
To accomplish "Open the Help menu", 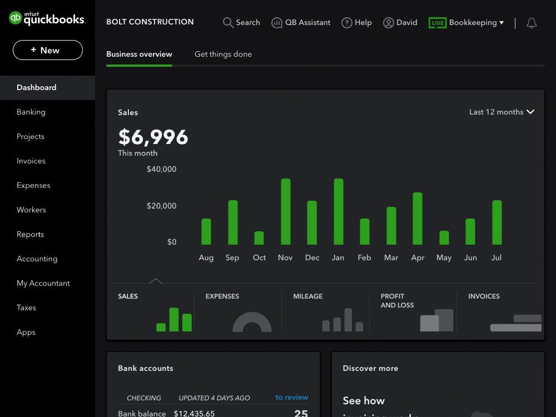I will pos(356,23).
